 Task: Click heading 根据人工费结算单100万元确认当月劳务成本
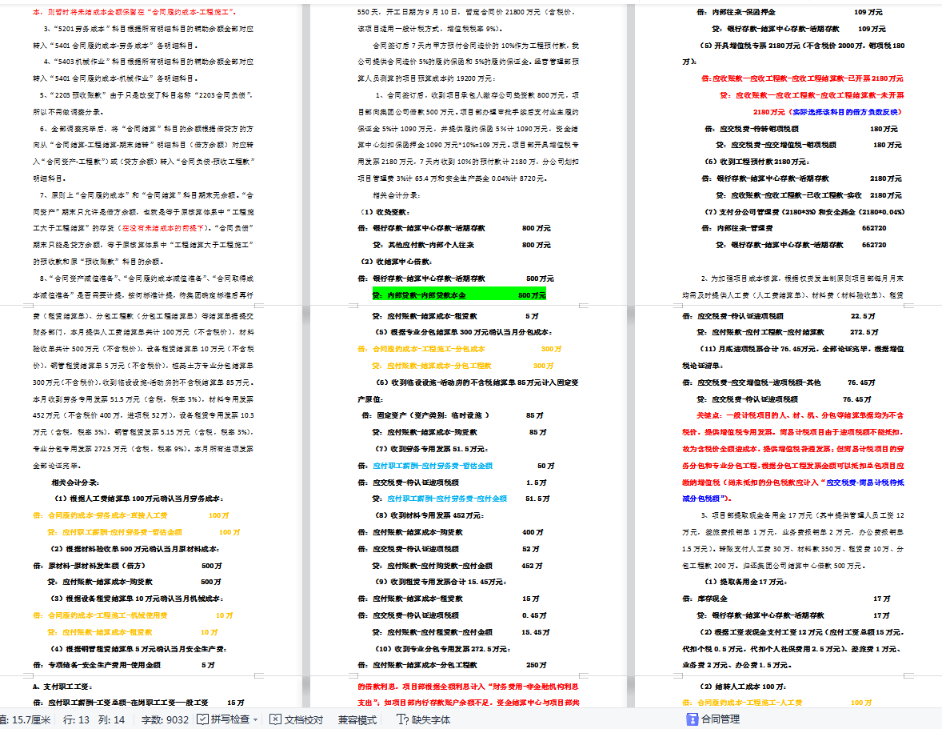coord(139,499)
